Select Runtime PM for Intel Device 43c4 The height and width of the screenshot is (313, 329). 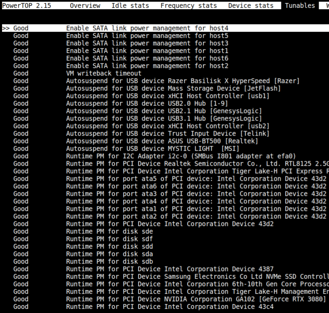tap(143, 307)
